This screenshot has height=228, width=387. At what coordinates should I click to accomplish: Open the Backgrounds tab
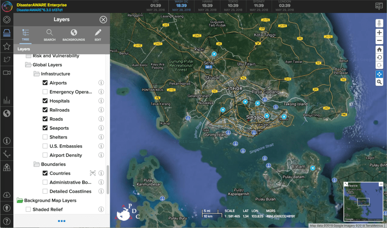(x=74, y=35)
